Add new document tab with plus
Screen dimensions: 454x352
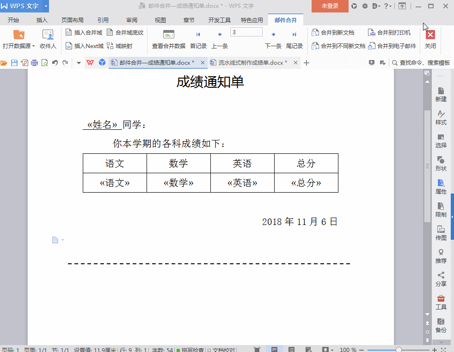pos(307,63)
